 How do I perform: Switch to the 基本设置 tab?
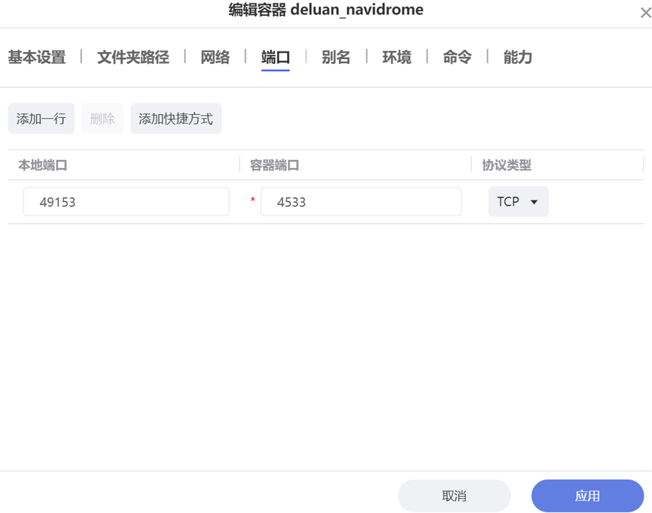(x=37, y=57)
